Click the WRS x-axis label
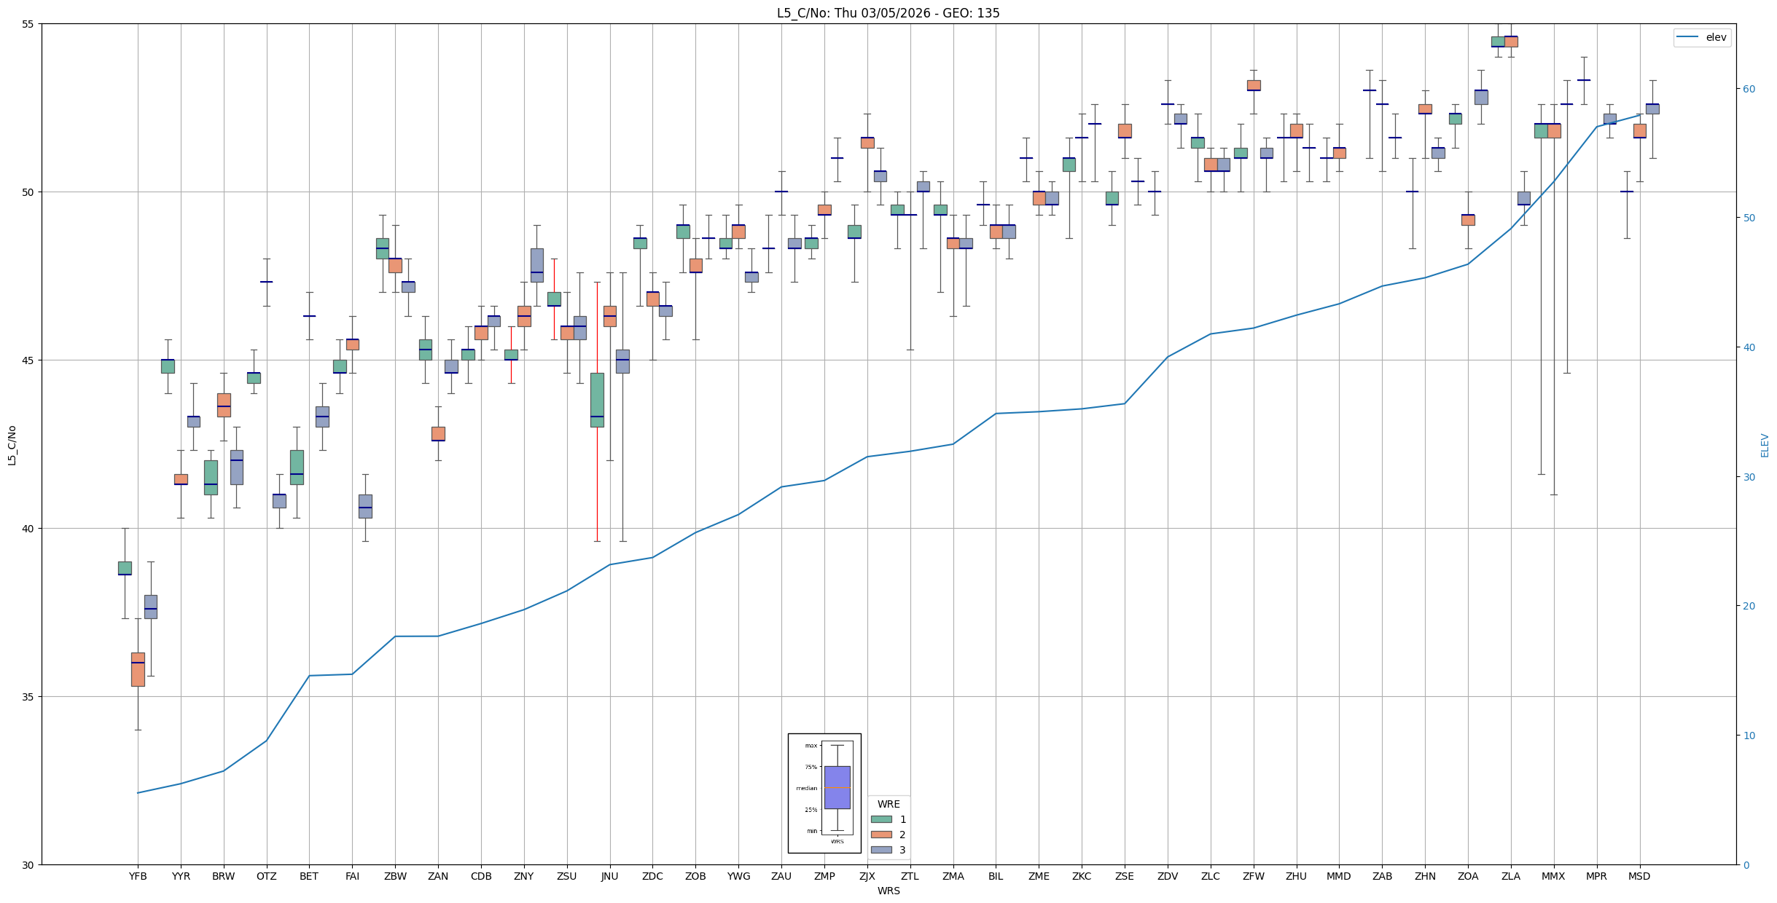The width and height of the screenshot is (1777, 903). coord(888,891)
